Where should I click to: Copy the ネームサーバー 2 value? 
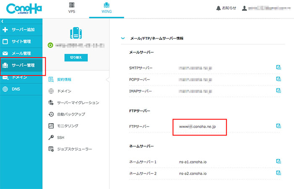(x=278, y=173)
